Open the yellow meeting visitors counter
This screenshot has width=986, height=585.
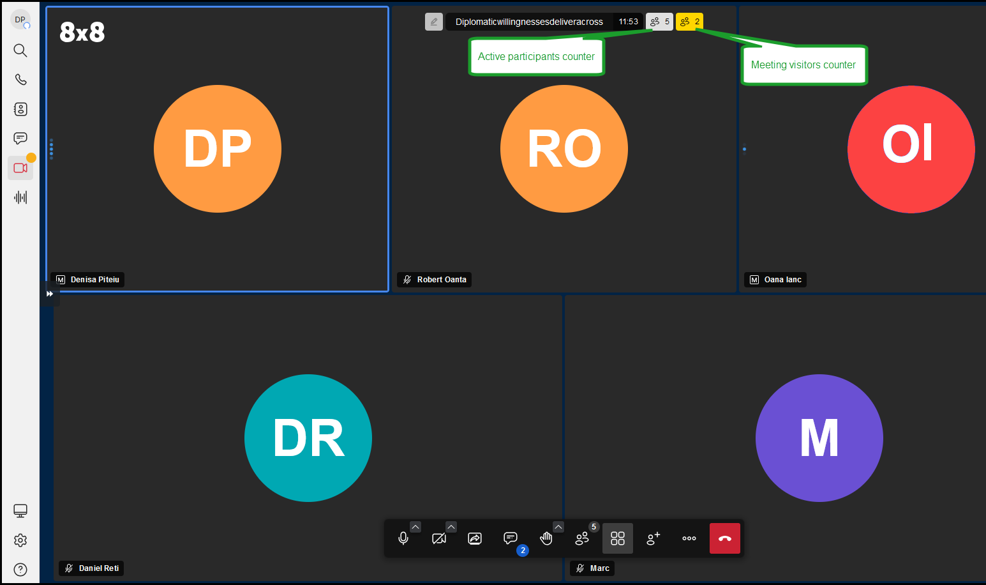click(x=689, y=22)
